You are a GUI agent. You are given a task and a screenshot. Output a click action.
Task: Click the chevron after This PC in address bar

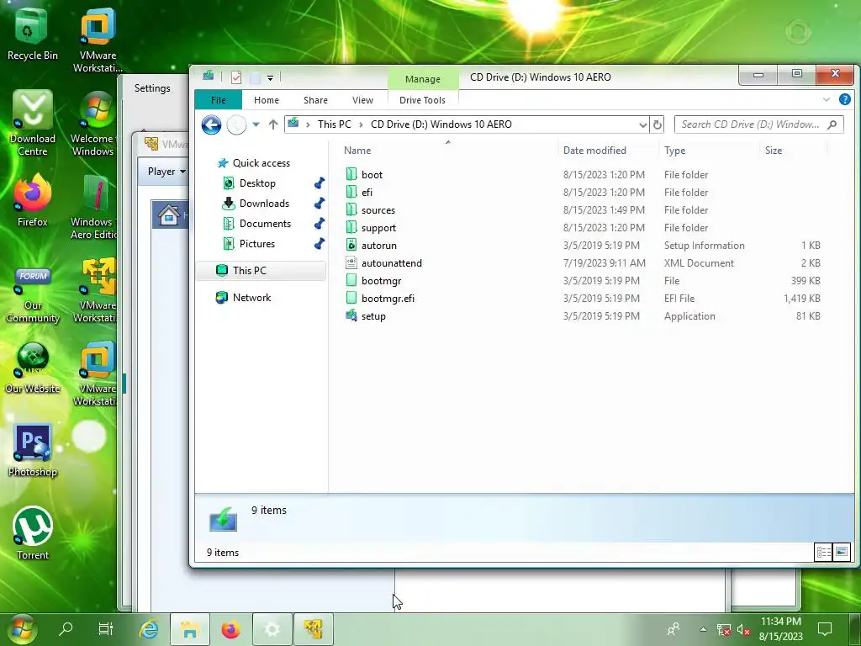pyautogui.click(x=361, y=124)
